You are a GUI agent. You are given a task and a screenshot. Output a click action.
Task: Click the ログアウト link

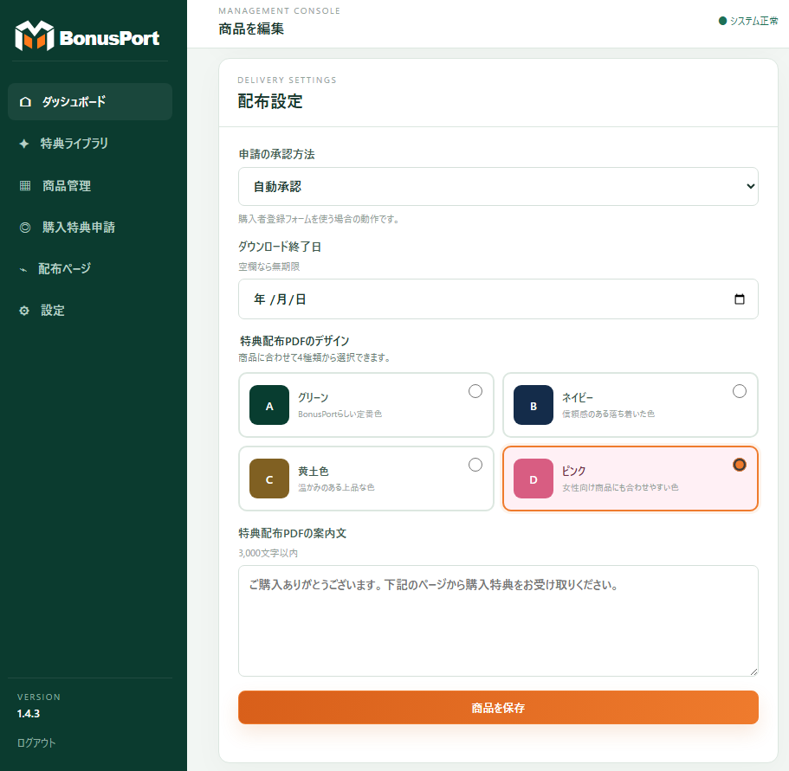pyautogui.click(x=36, y=742)
